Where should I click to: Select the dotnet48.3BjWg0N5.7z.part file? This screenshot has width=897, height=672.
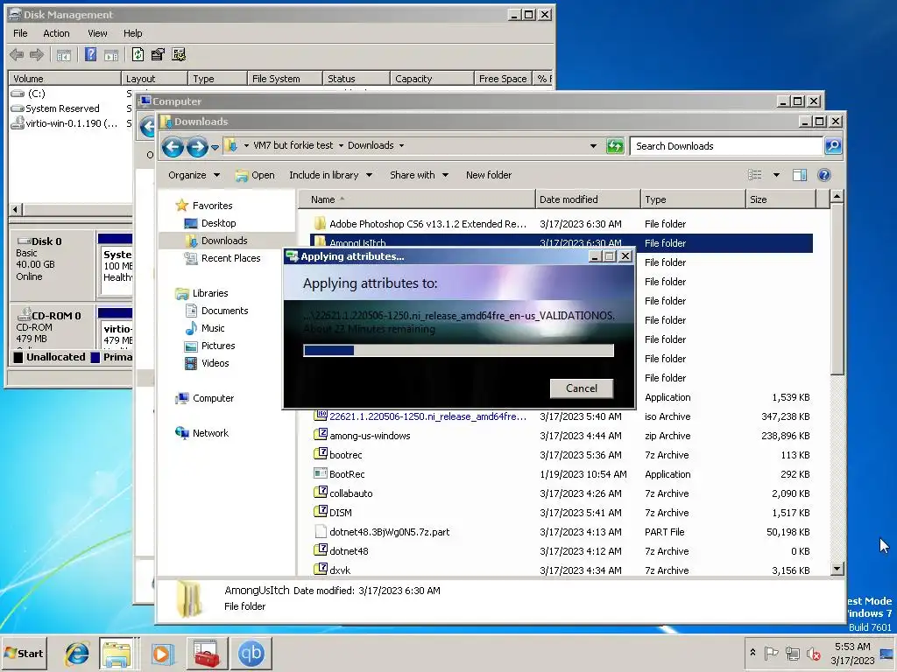(561, 532)
